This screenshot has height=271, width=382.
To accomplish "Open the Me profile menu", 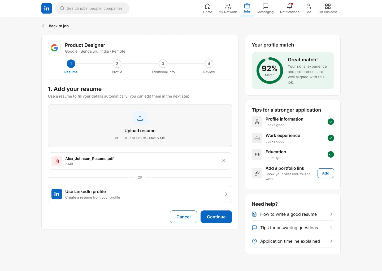I will 309,8.
